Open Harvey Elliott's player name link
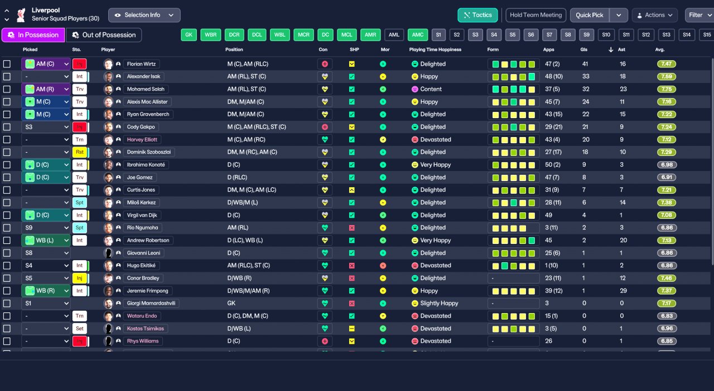Viewport: 714px width, 391px height. tap(142, 140)
